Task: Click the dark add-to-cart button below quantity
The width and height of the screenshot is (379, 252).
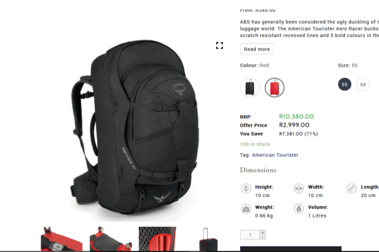Action: click(x=291, y=249)
